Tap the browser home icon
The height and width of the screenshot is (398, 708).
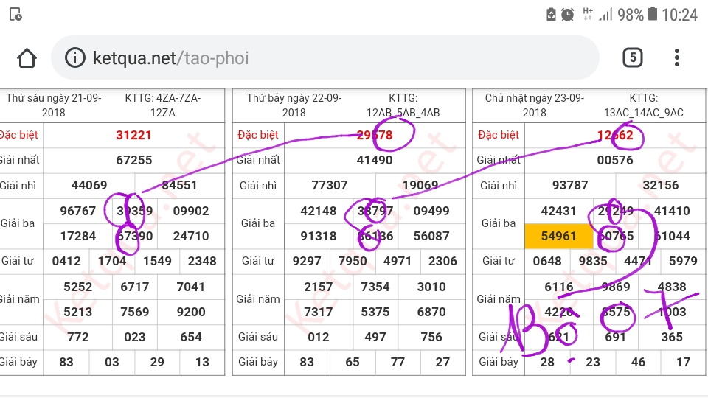pyautogui.click(x=27, y=58)
